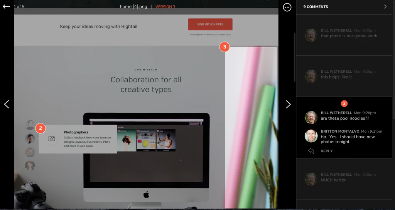Click the 'Keep your ideas moving with Hightail' text
This screenshot has height=210, width=395.
98,27
